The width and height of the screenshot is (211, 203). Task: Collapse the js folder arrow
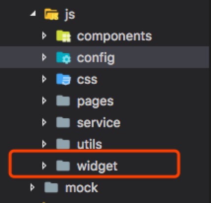click(x=33, y=14)
